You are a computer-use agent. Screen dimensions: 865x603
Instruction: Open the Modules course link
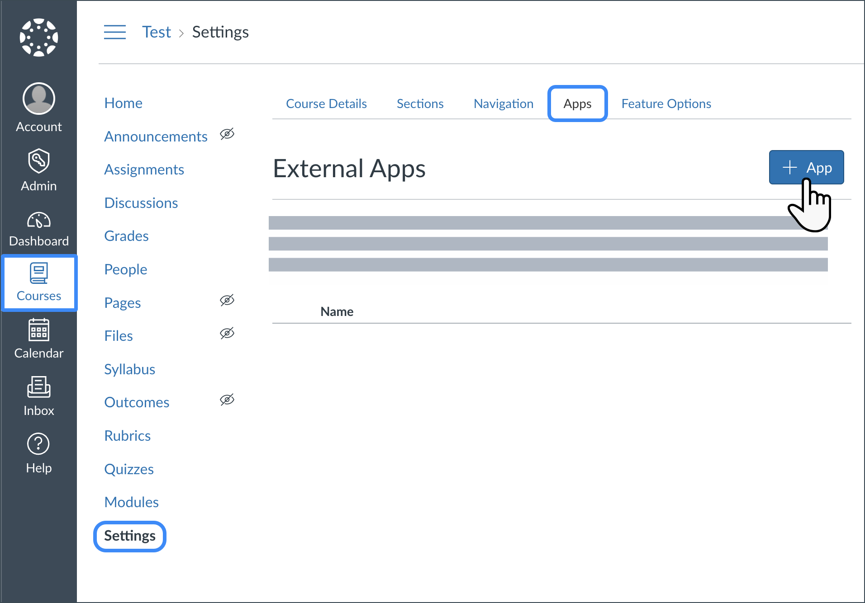pos(131,503)
